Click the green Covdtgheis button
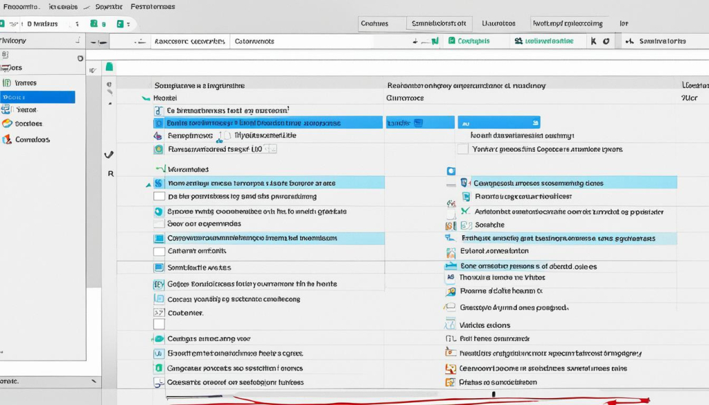The image size is (709, 405). [469, 41]
